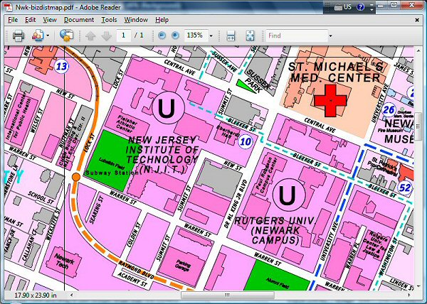Click the Fleisher Athletic Center label
The width and height of the screenshot is (427, 304).
click(x=127, y=124)
